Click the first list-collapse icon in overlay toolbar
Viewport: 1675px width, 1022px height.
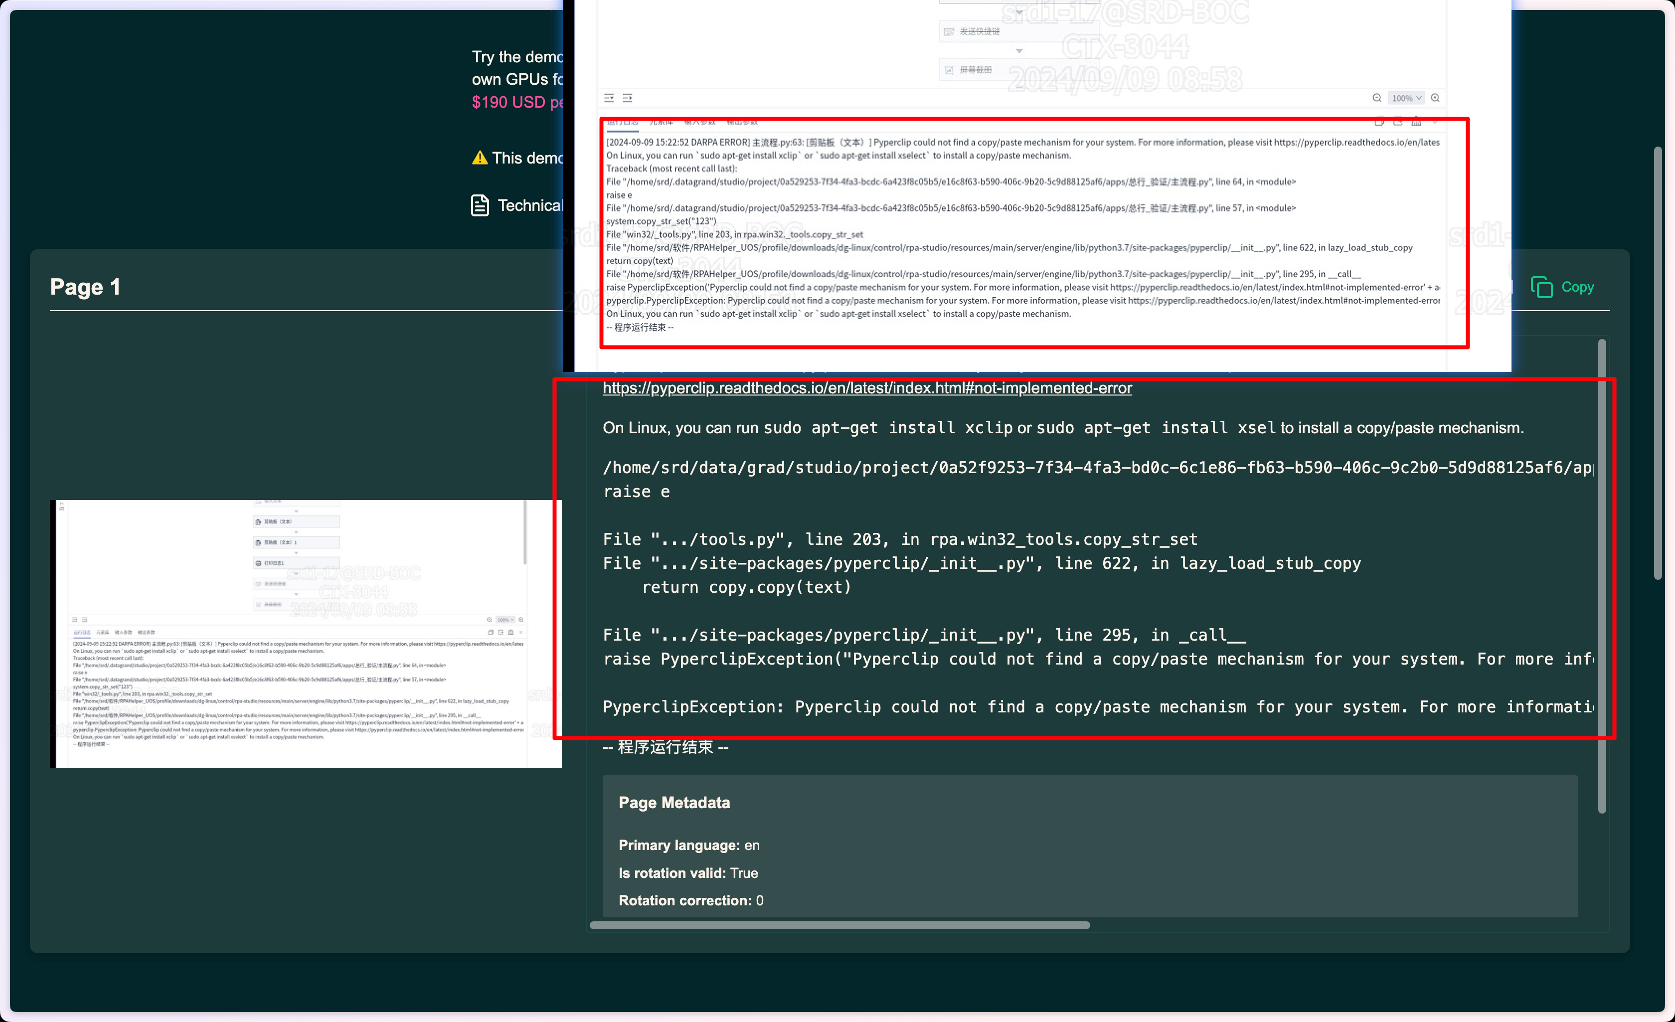609,98
